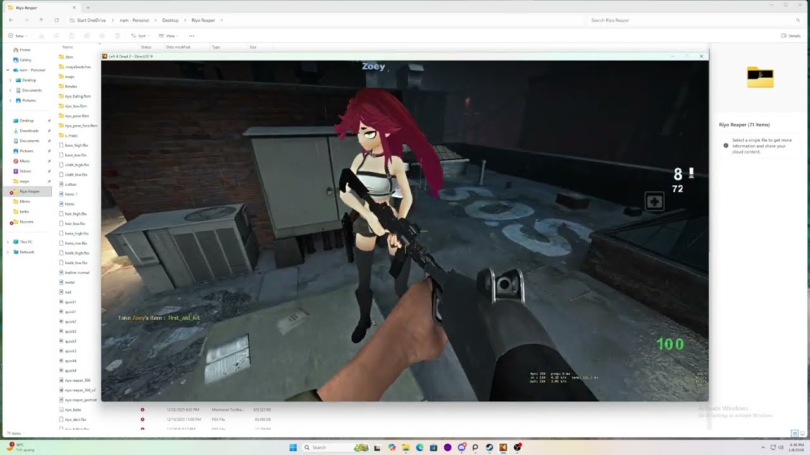Go to Desktop breadcrumb in address bar
The height and width of the screenshot is (455, 810).
[x=170, y=20]
